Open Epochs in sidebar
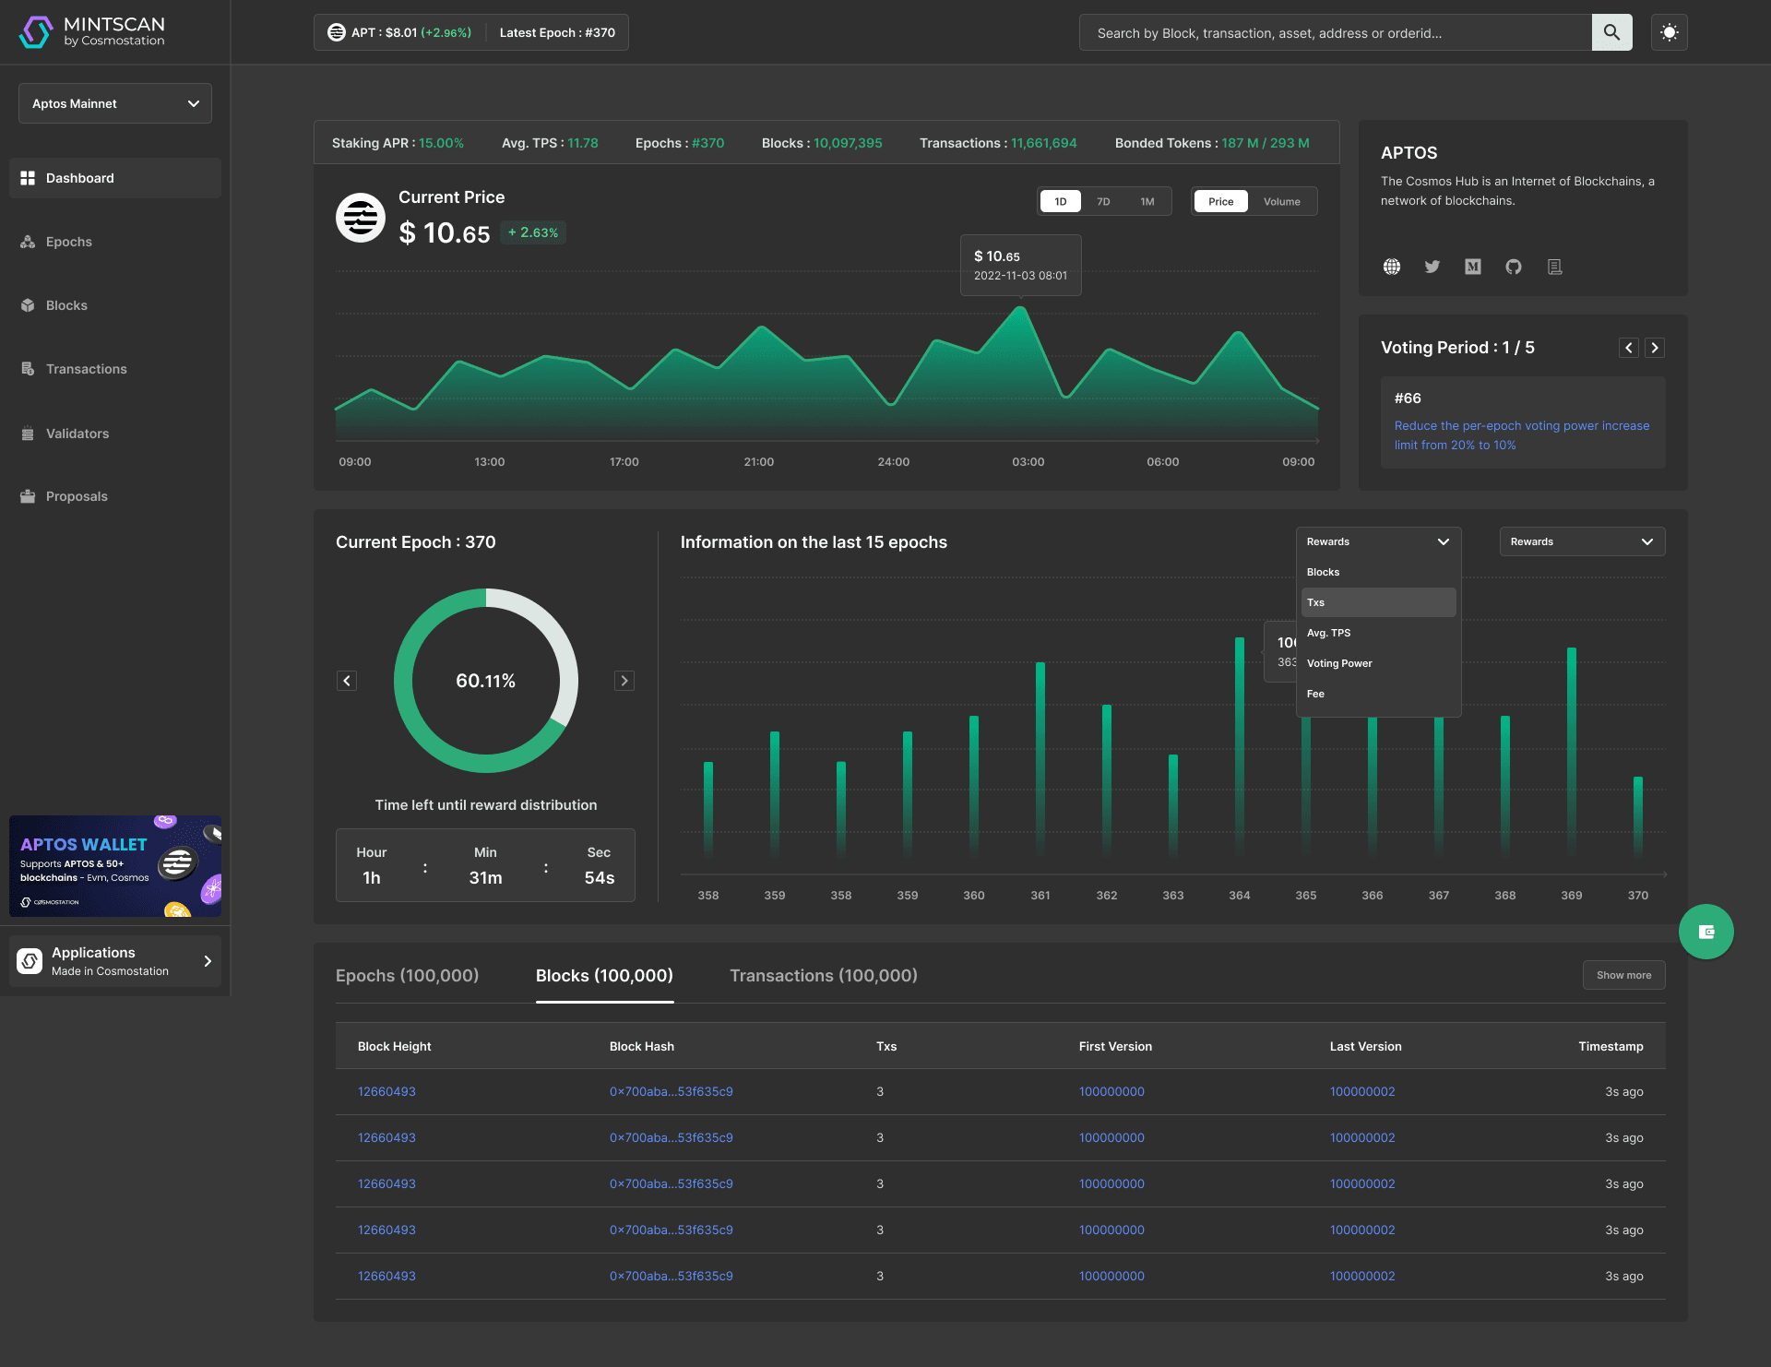The width and height of the screenshot is (1771, 1367). click(x=115, y=242)
